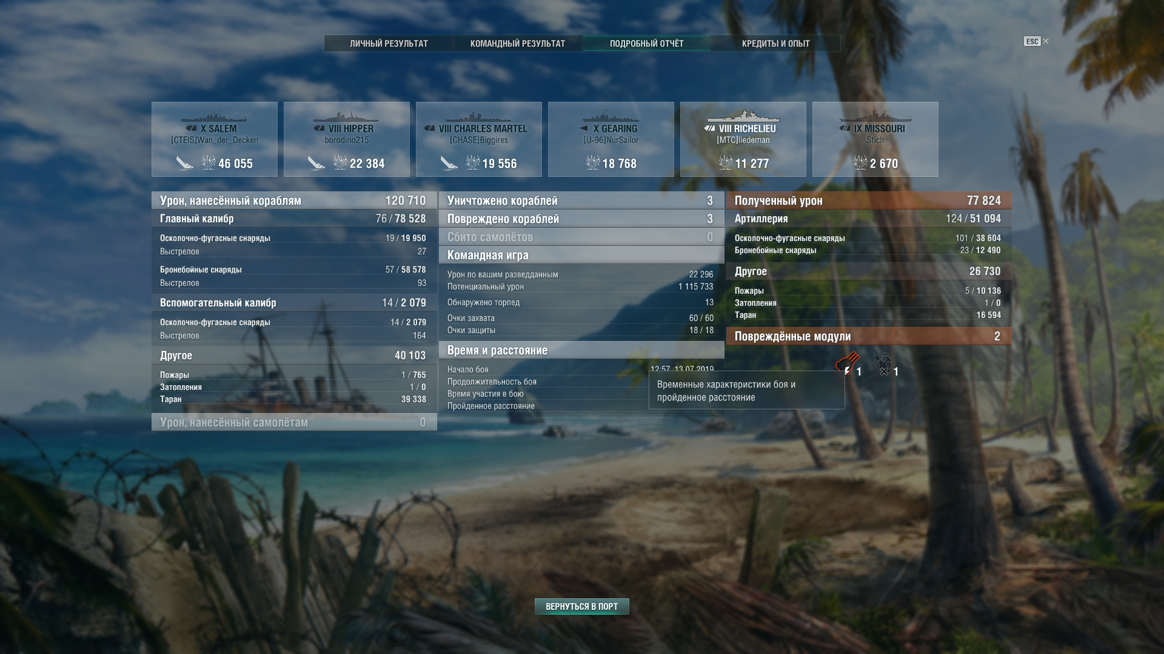The width and height of the screenshot is (1164, 654).
Task: Select the X Salem player card
Action: tap(215, 139)
